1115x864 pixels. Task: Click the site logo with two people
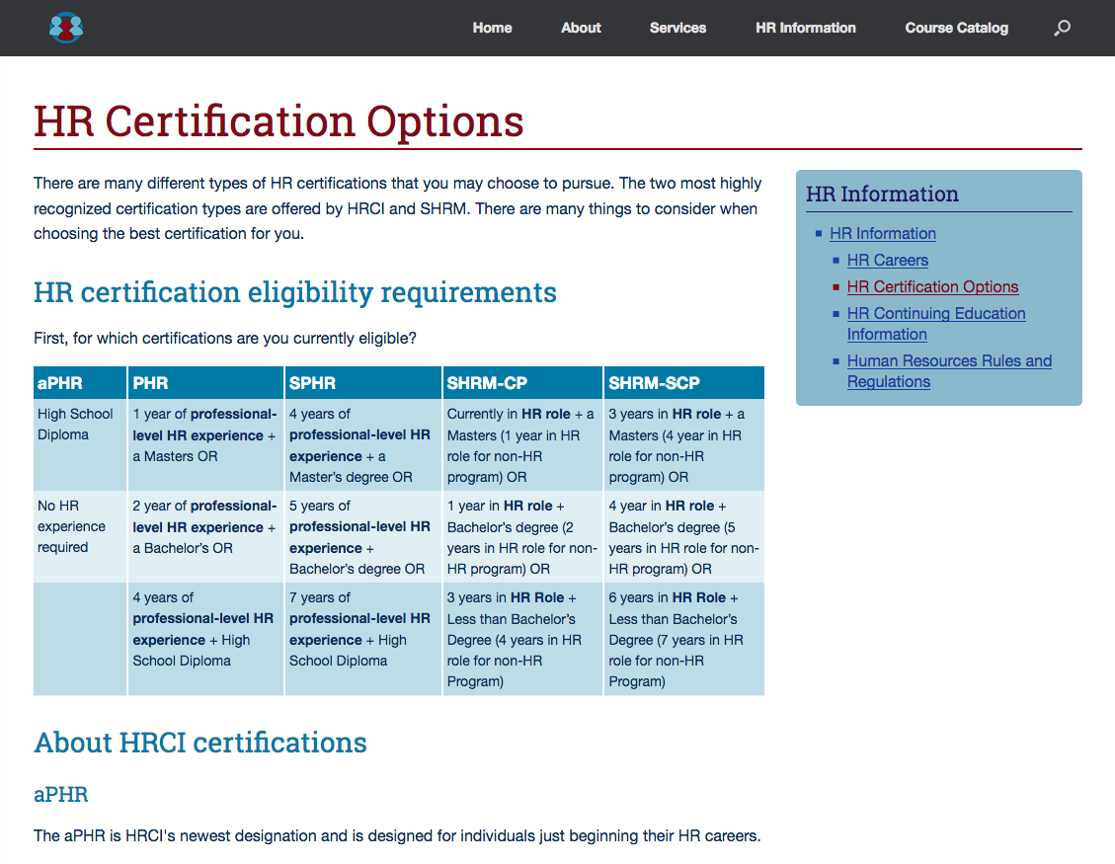coord(66,28)
